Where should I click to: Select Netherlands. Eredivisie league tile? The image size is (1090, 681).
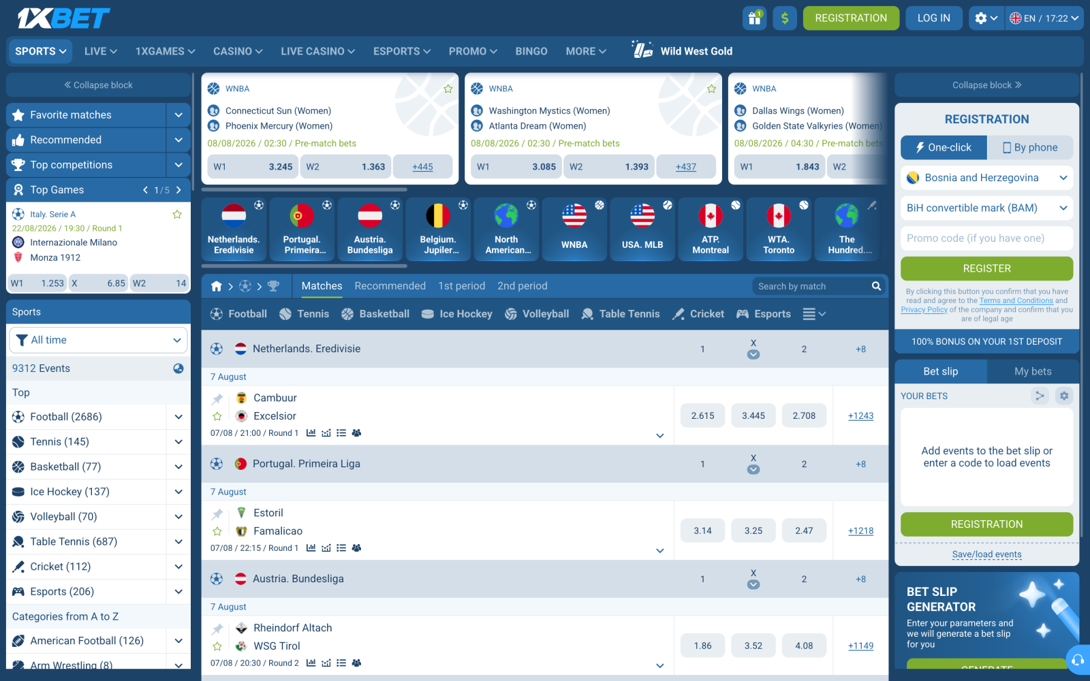[x=234, y=229]
